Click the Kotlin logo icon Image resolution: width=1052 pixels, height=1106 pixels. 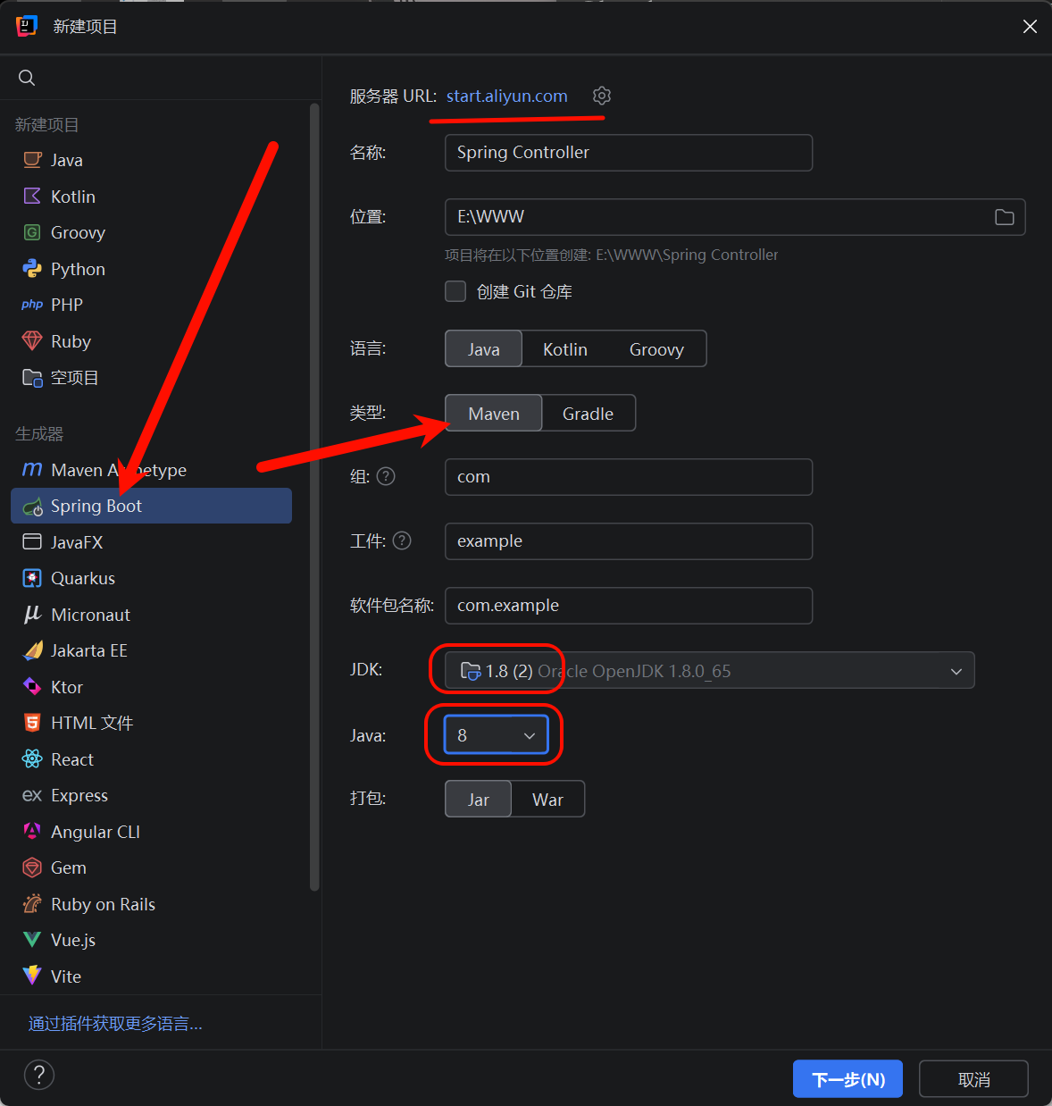pos(32,197)
